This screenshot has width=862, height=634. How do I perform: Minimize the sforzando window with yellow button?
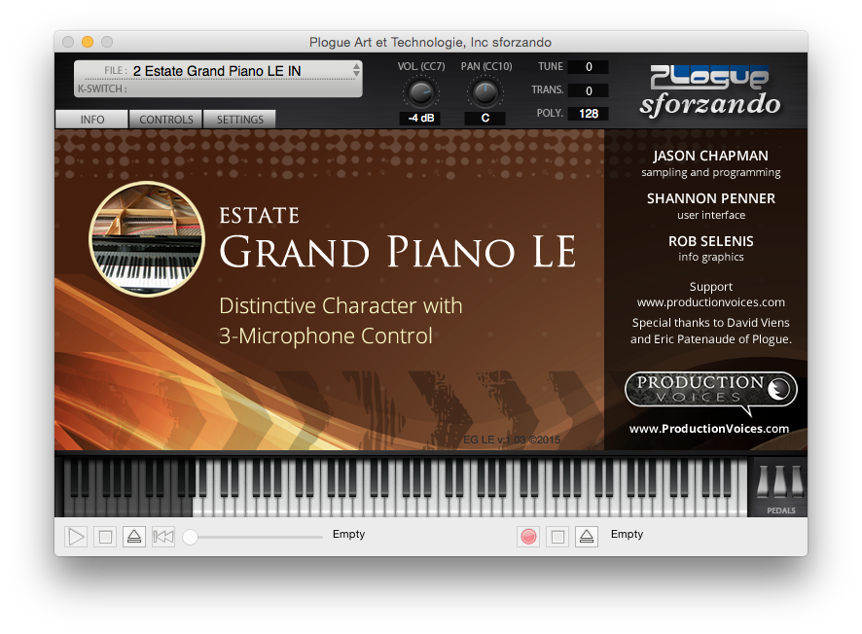[x=88, y=42]
